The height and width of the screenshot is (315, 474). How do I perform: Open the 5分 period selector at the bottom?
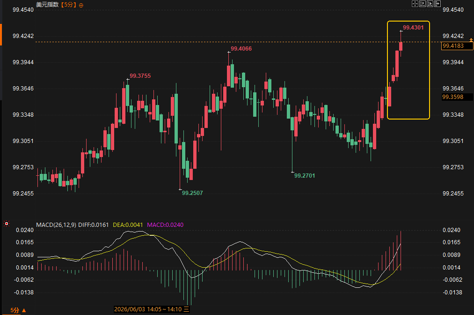point(18,310)
